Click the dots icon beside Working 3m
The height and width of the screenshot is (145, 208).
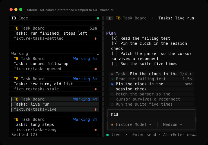[70, 79]
